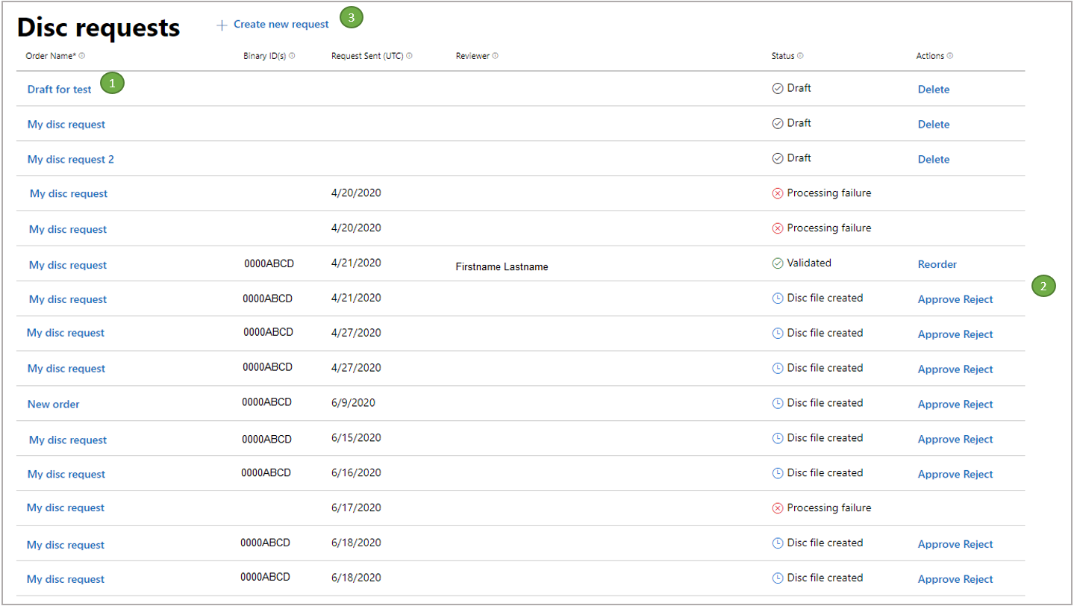Open the Draft for test order
This screenshot has height=606, width=1074.
click(60, 89)
